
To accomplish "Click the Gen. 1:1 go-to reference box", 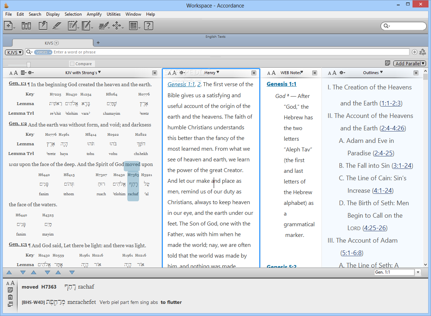I will point(394,272).
